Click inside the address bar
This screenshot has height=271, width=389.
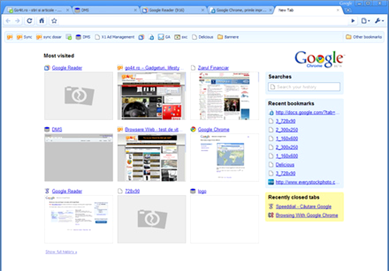point(203,21)
